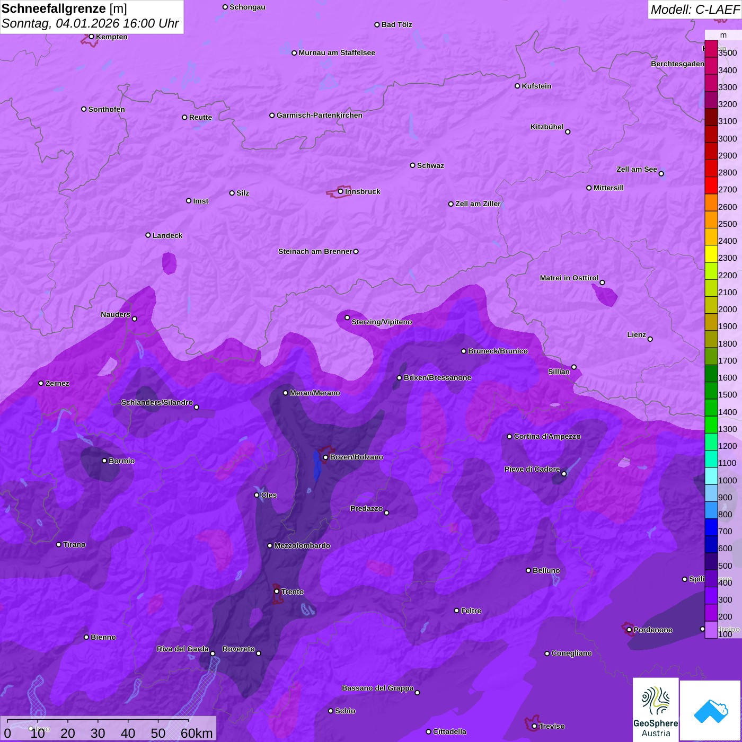The width and height of the screenshot is (742, 742).
Task: Select the Sterzing/Vipiteno marker dot
Action: click(x=347, y=317)
